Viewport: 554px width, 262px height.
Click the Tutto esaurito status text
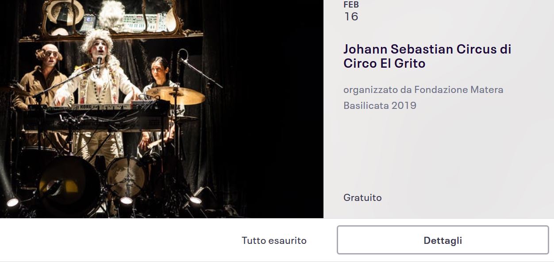pos(274,240)
